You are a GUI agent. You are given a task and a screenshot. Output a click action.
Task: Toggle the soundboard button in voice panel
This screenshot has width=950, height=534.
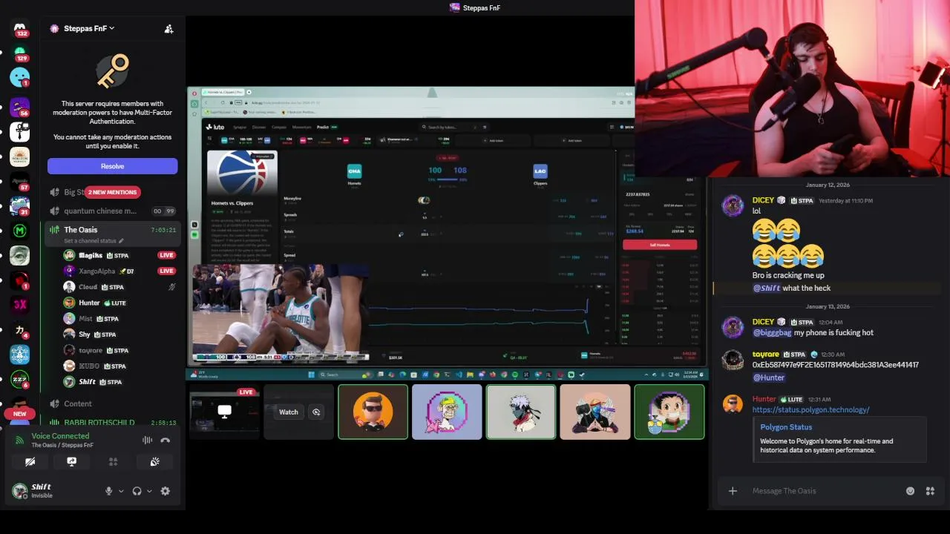[x=154, y=461]
